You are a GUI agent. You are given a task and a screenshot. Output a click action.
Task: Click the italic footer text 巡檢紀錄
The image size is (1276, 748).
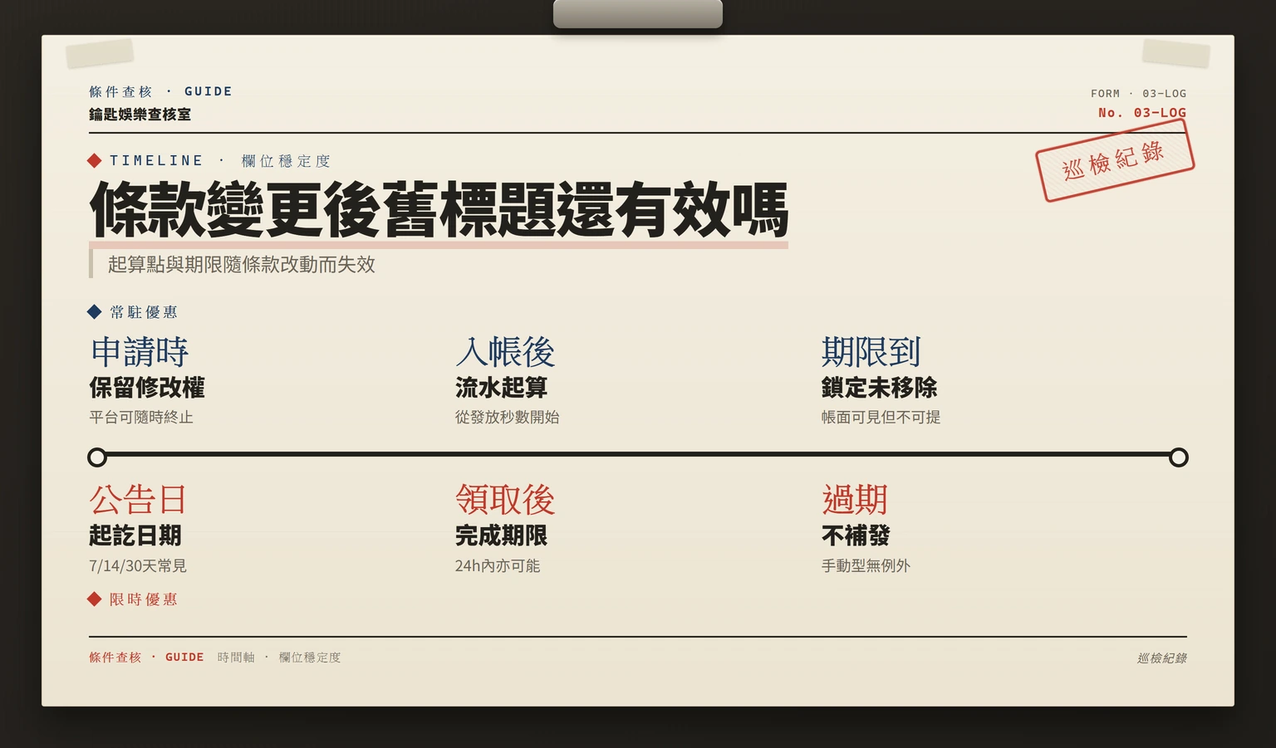click(x=1162, y=658)
